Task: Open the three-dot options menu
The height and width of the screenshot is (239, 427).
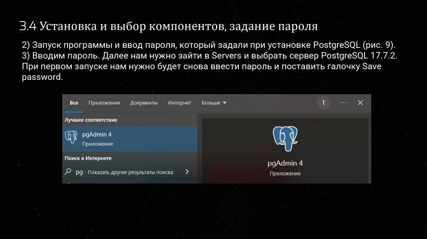Action: [x=344, y=102]
